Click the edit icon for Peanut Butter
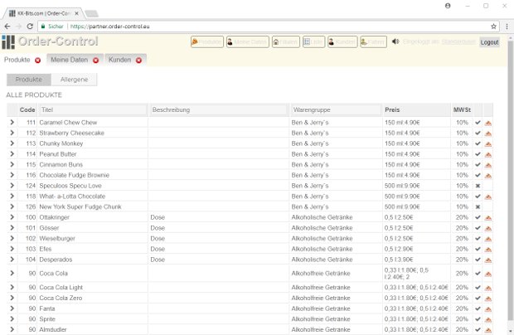The width and height of the screenshot is (514, 335). point(487,154)
